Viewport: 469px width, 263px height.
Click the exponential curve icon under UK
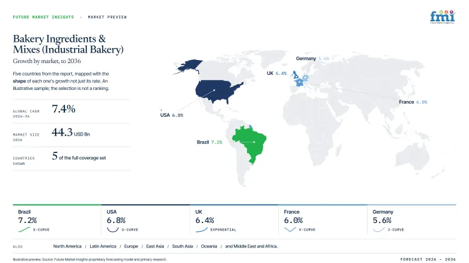(201, 229)
